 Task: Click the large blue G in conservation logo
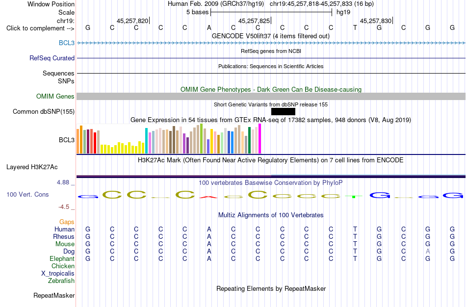380,195
